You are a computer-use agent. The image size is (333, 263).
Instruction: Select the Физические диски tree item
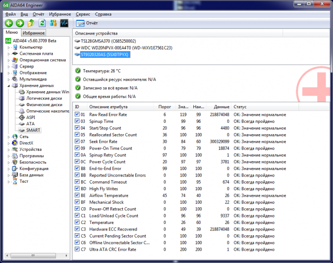coord(44,105)
